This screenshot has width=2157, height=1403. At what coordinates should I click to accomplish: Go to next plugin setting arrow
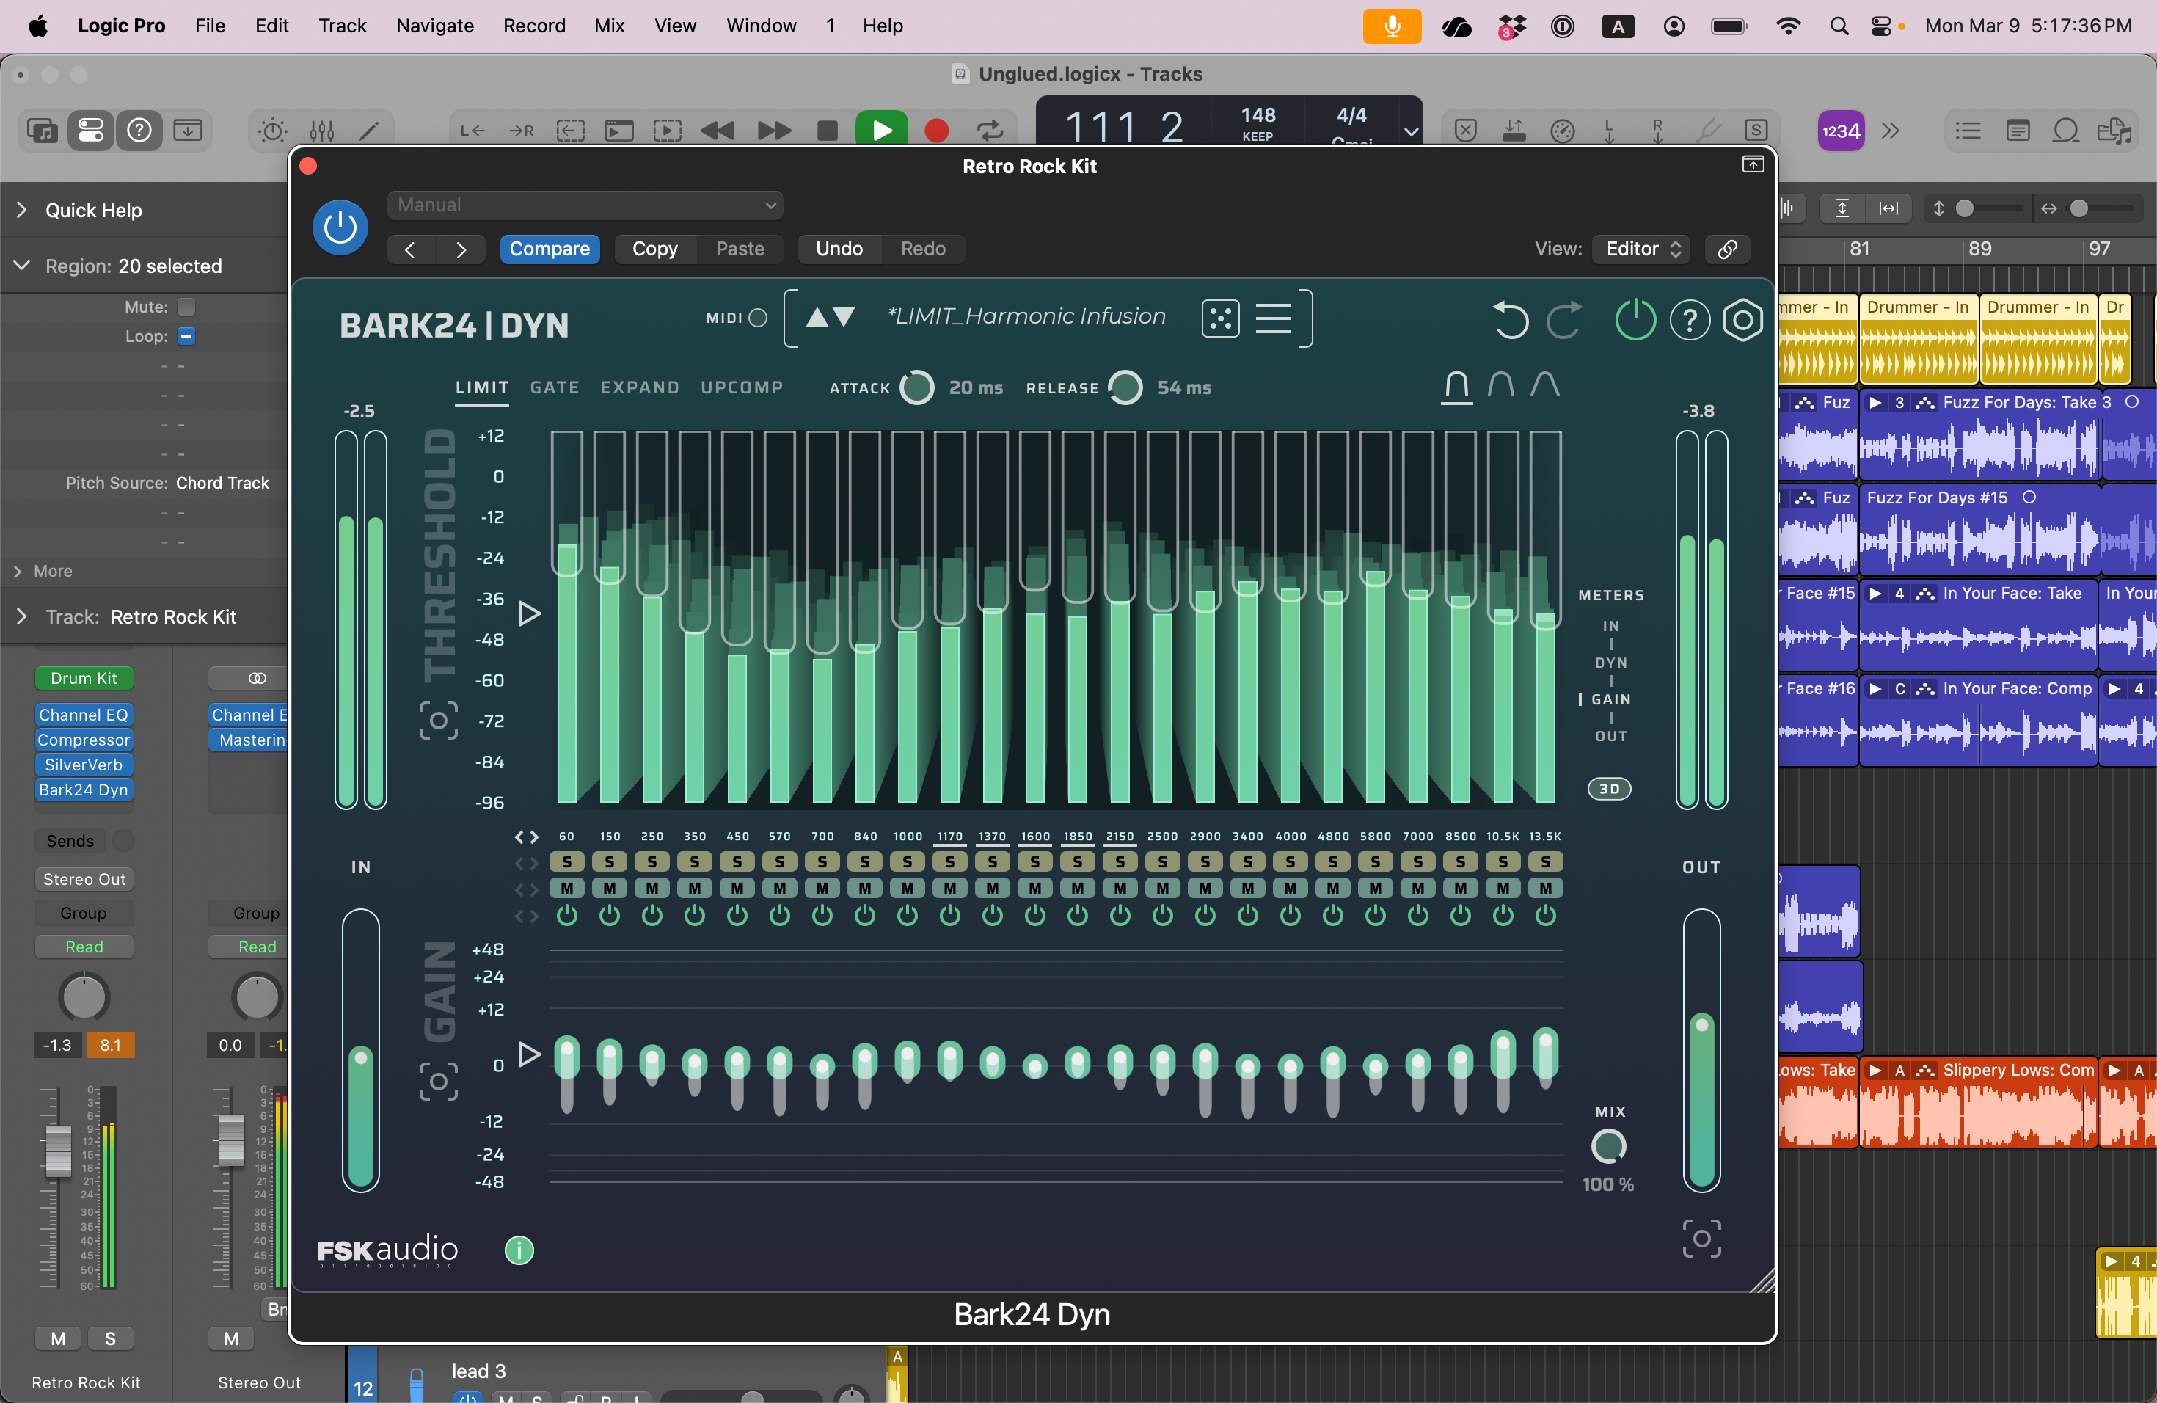[x=461, y=249]
